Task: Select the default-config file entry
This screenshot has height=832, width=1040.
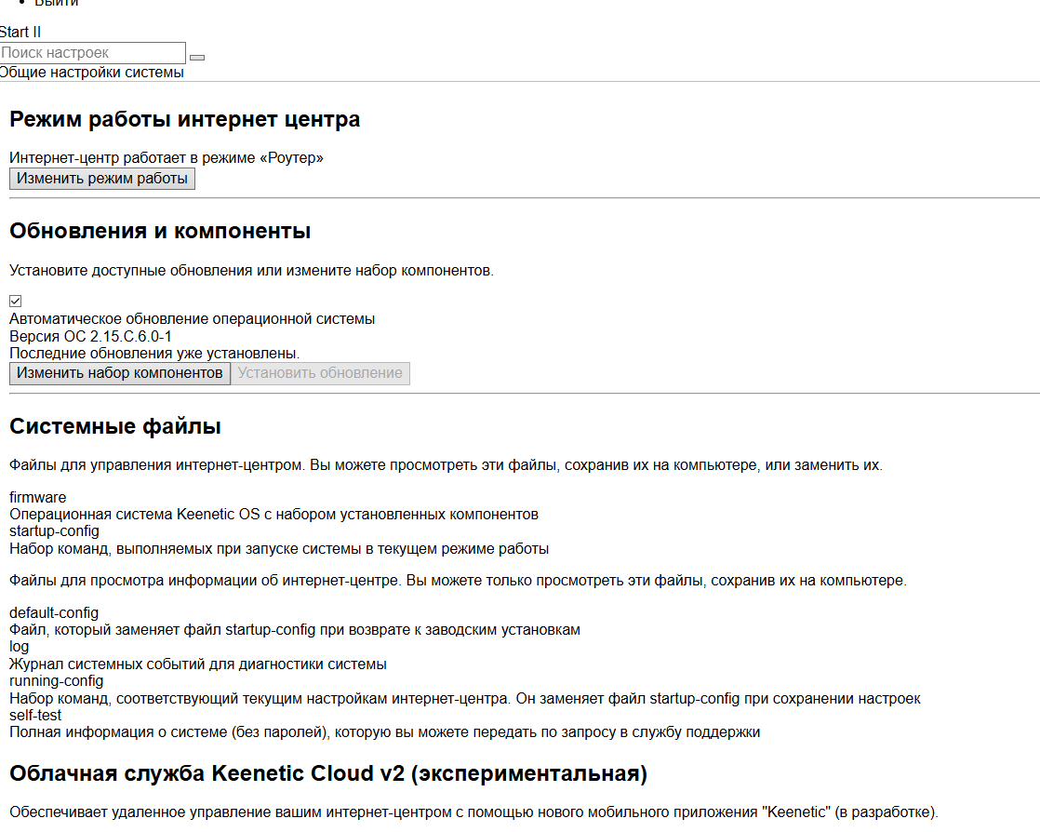Action: 54,613
